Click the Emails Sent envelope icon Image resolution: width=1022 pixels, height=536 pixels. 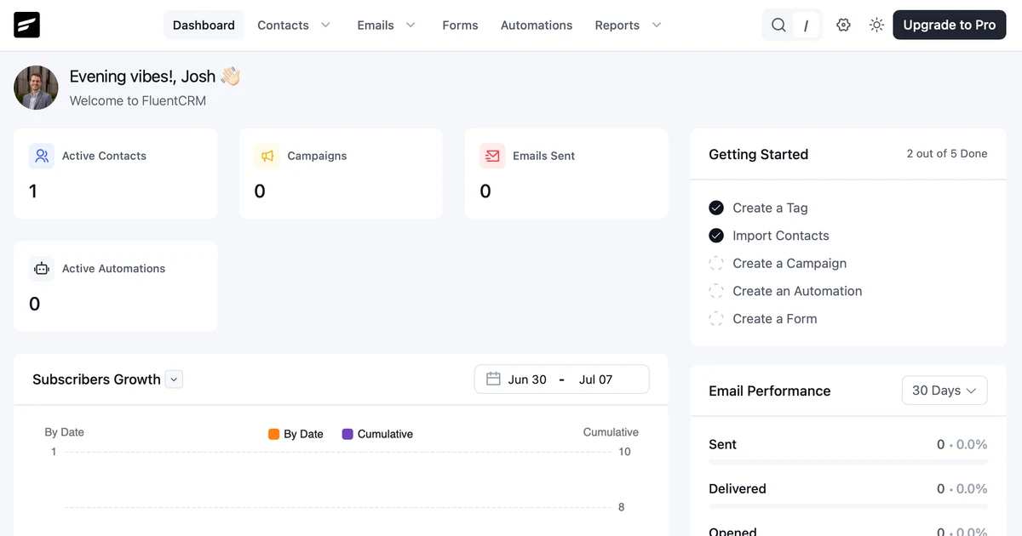[492, 156]
